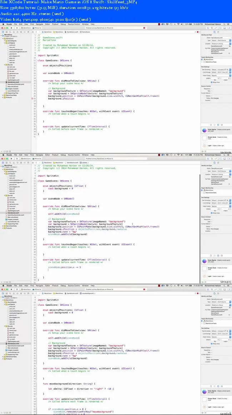The height and width of the screenshot is (415, 232).
Task: Toggle Wrap lines checkbox in 8:38 PM window
Action: pyautogui.click(x=211, y=344)
